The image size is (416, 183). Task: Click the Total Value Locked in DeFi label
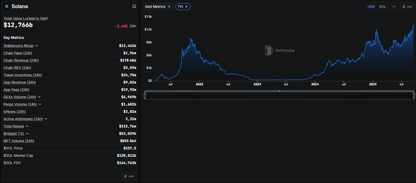26,18
